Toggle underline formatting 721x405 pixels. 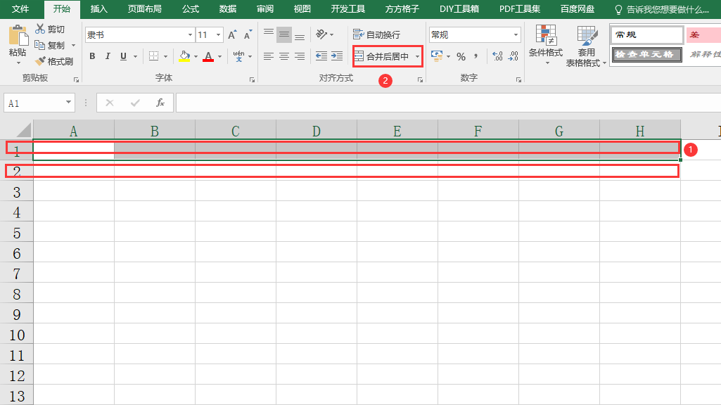click(123, 56)
